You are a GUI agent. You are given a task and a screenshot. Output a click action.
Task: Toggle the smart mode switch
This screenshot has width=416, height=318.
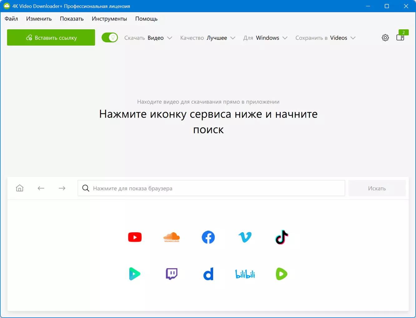110,38
